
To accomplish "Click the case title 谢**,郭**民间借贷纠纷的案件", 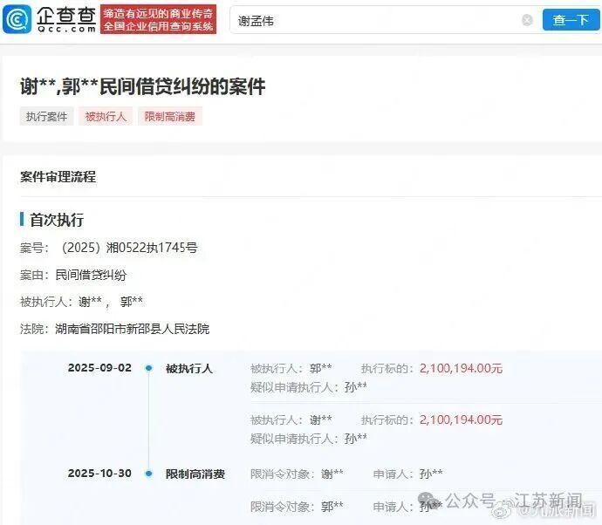I will coord(142,86).
